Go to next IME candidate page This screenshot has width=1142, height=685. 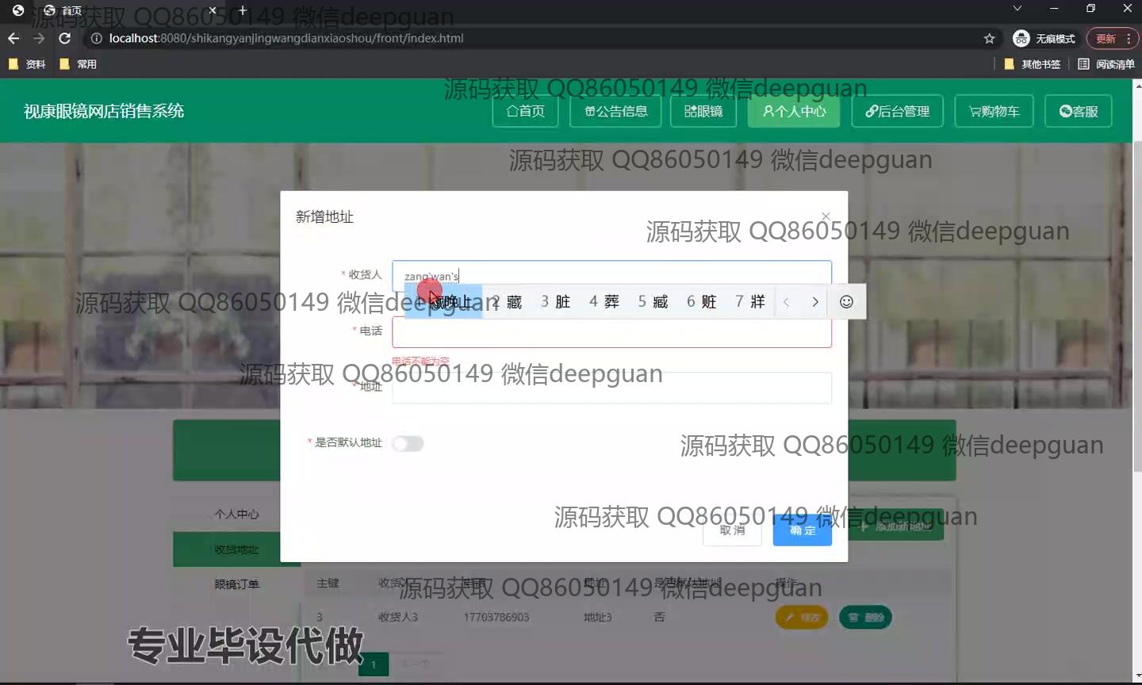click(x=814, y=302)
